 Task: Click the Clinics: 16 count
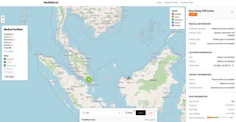[x=8, y=37]
